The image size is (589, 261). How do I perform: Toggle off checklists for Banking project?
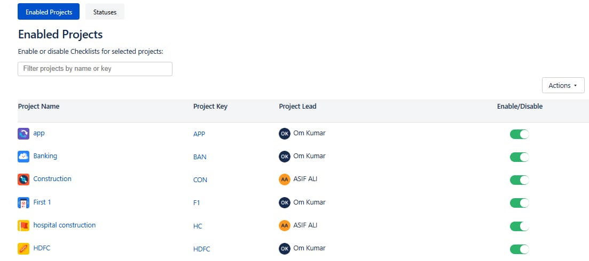coord(519,157)
